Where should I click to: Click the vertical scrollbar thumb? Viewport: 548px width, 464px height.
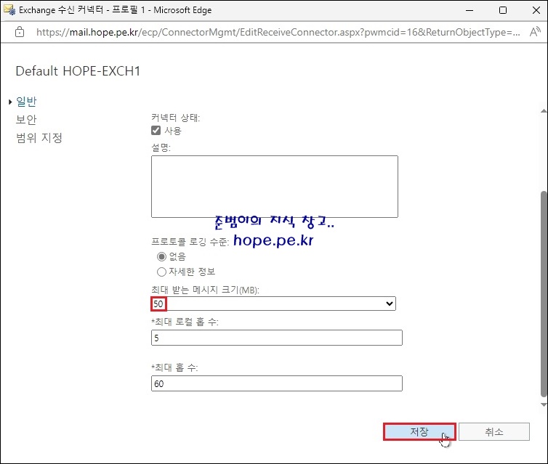[x=544, y=294]
